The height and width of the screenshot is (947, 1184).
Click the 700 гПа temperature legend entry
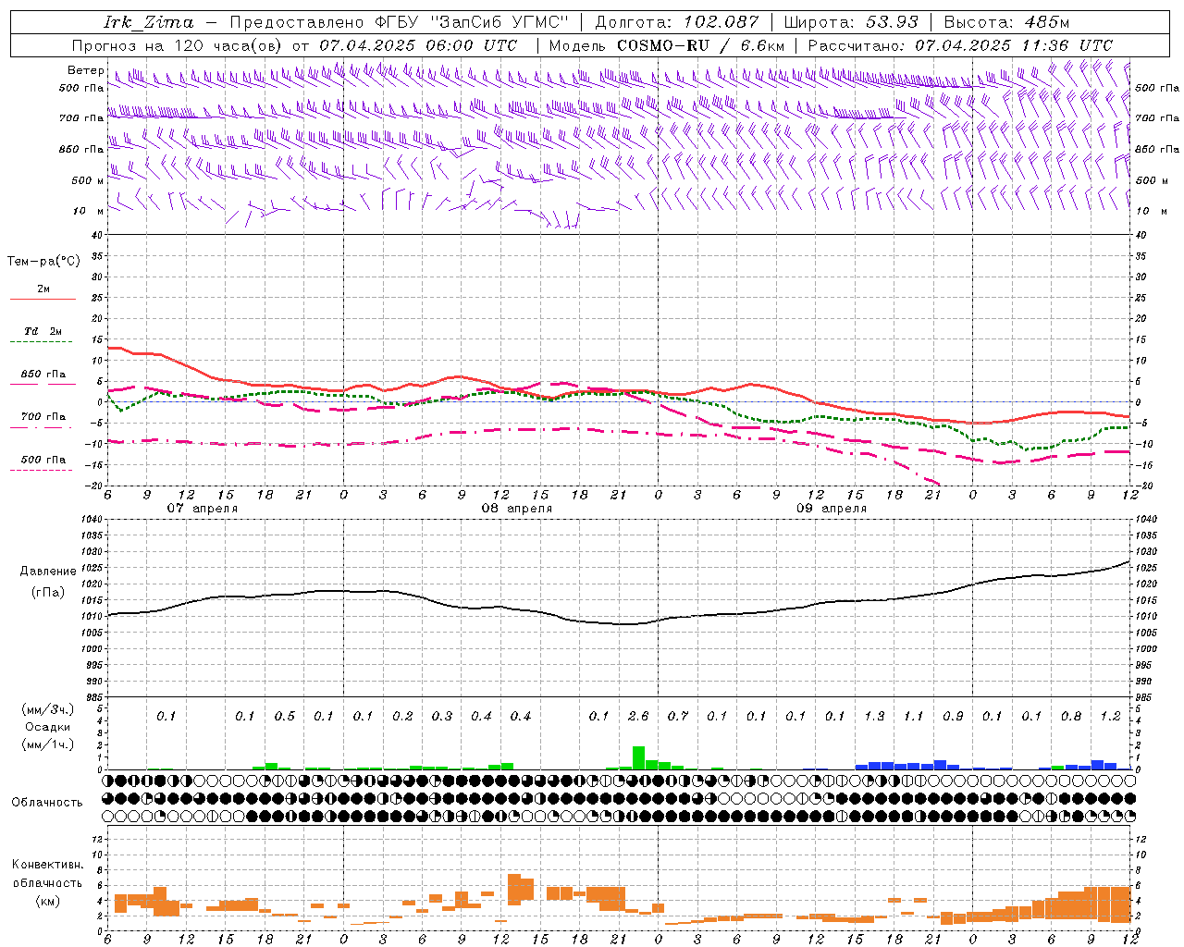pos(43,417)
